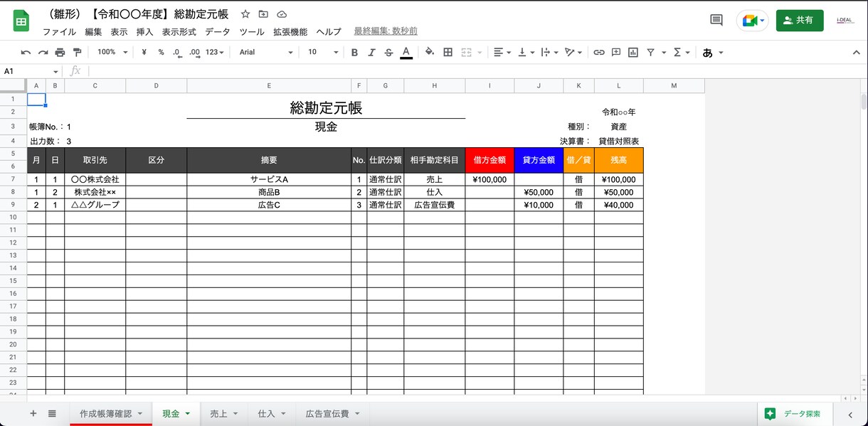This screenshot has height=426, width=868.
Task: Click the undo arrow icon
Action: tap(26, 52)
